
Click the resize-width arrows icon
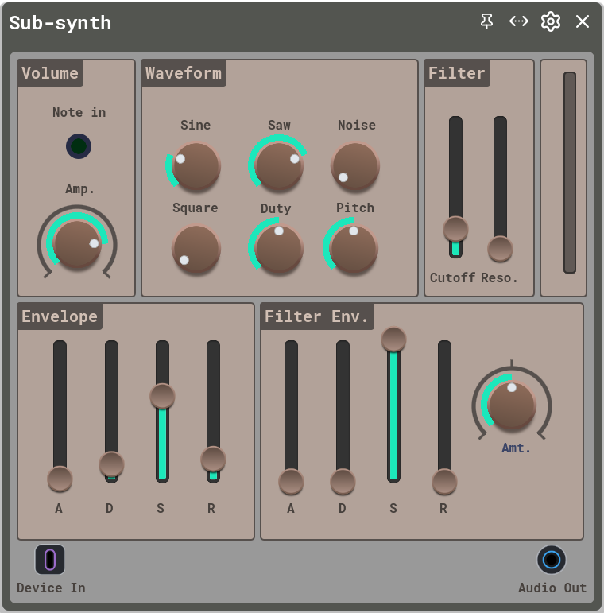click(x=518, y=21)
